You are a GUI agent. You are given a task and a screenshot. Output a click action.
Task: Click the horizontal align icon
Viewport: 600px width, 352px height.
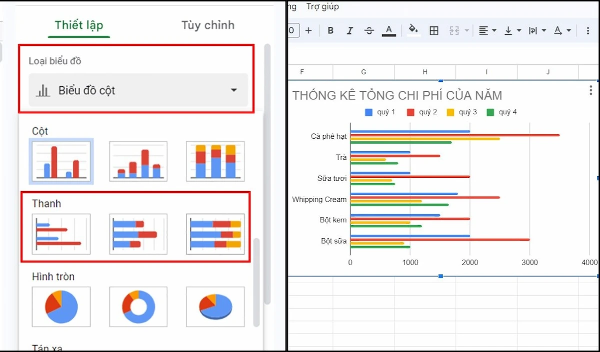coord(483,30)
